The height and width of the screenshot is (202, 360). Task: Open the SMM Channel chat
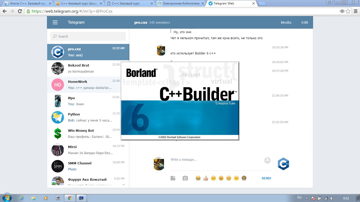[x=88, y=166]
